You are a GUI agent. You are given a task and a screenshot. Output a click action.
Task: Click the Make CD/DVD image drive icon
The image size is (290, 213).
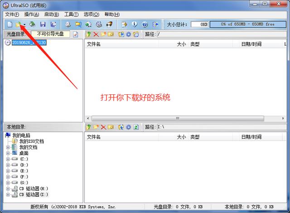(x=68, y=24)
